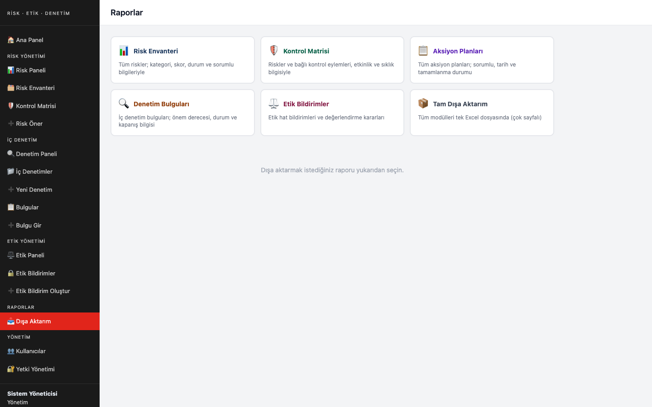Click the lock icon beside Etik Bildirimler in sidebar
652x407 pixels.
tap(11, 273)
